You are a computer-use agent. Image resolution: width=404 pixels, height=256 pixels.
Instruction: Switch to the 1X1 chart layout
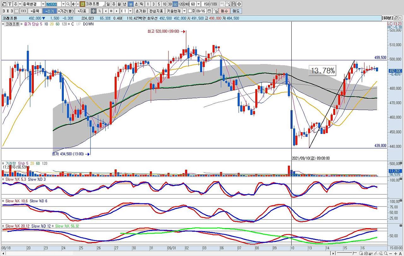point(23,11)
